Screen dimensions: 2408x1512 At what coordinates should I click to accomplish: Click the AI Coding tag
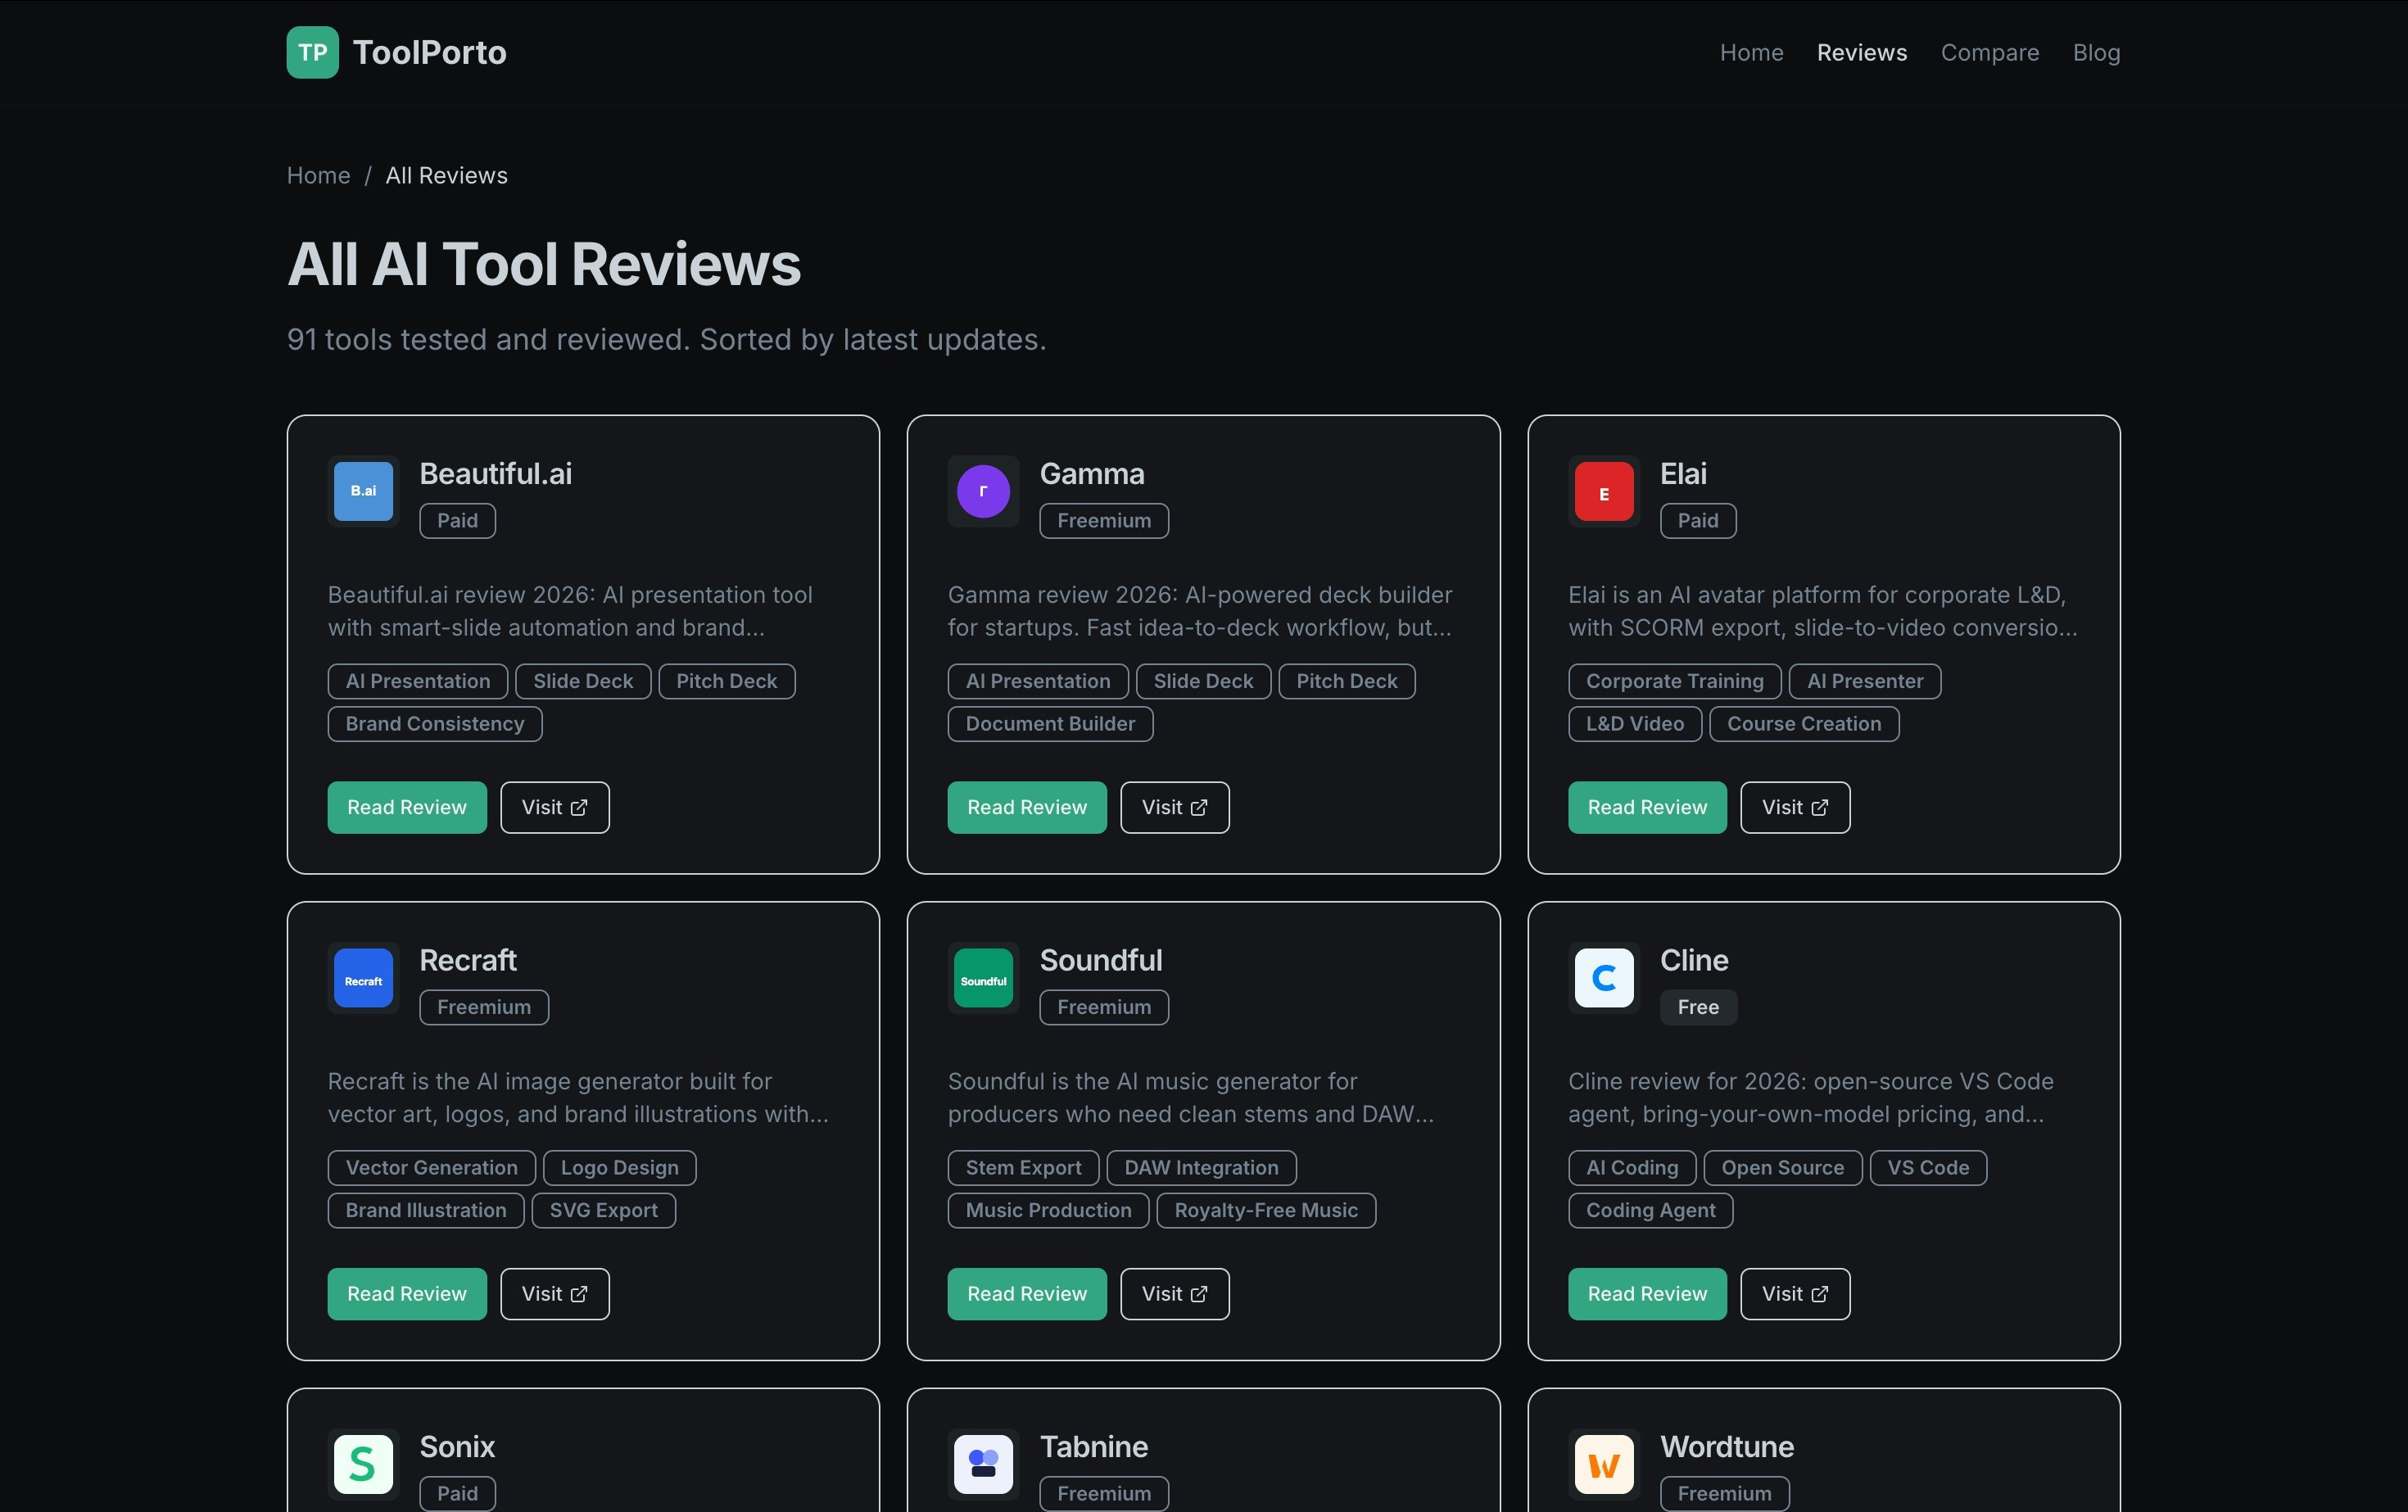click(x=1632, y=1168)
